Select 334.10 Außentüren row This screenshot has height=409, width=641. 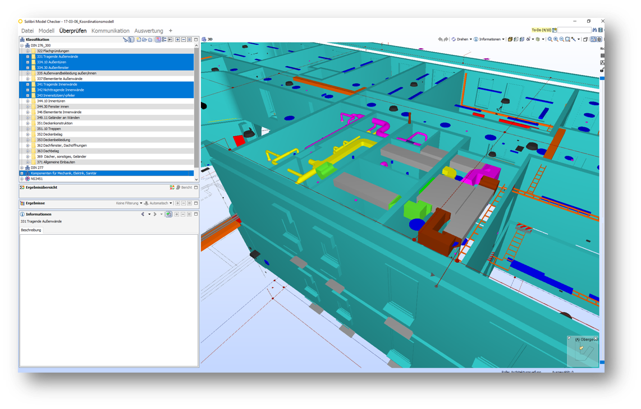coord(107,62)
